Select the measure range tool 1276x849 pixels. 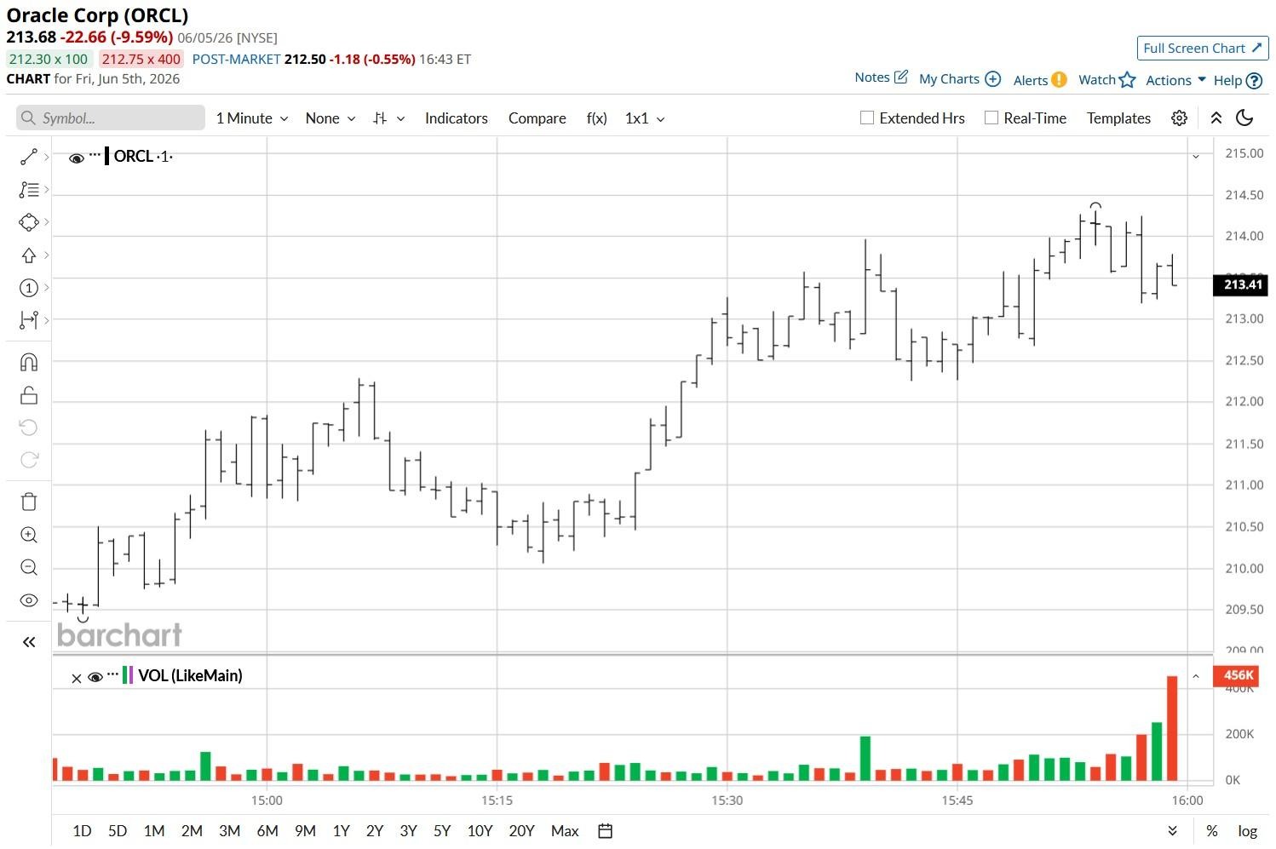click(28, 320)
